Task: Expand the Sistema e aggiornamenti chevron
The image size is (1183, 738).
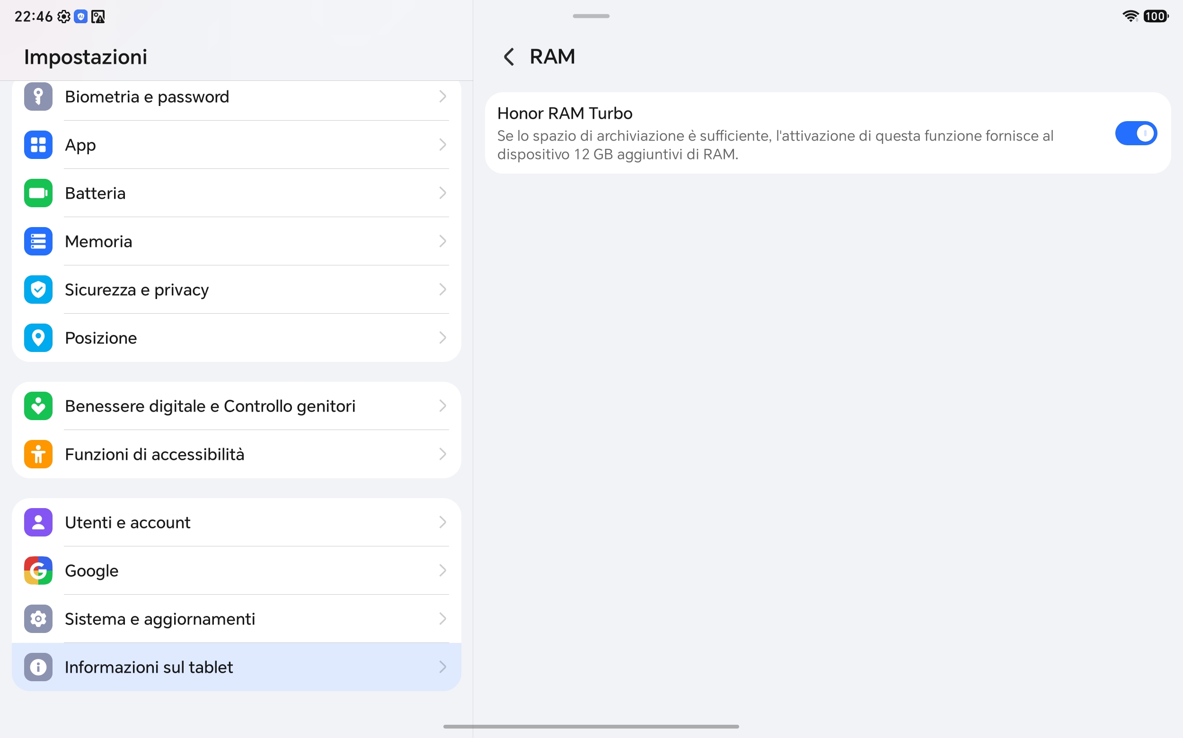Action: [x=442, y=619]
